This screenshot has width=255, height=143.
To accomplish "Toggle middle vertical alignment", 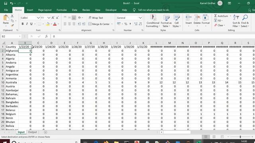I will (69, 17).
